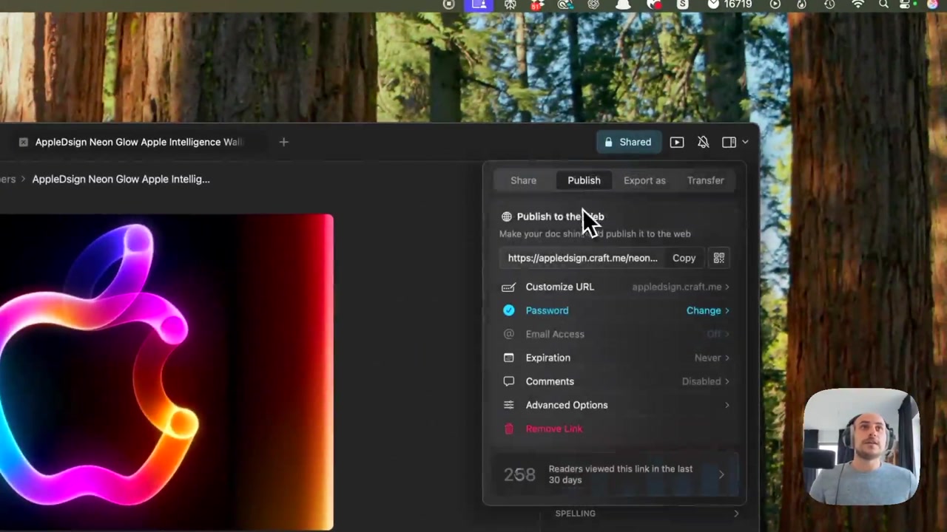Viewport: 947px width, 532px height.
Task: Toggle the Password protection checkmark
Action: pos(508,310)
